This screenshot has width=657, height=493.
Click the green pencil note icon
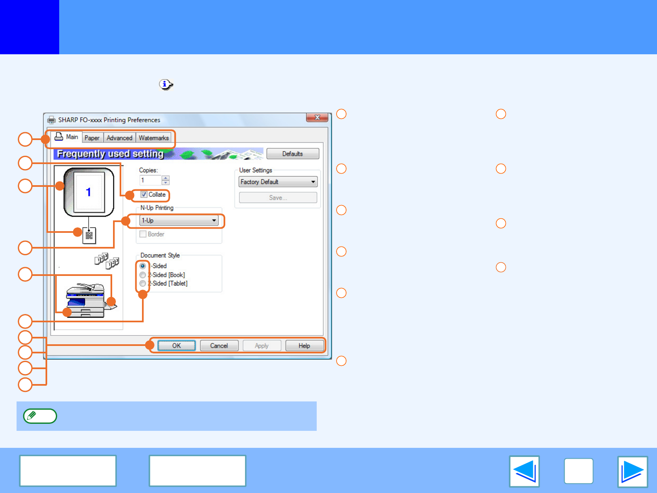pos(40,416)
